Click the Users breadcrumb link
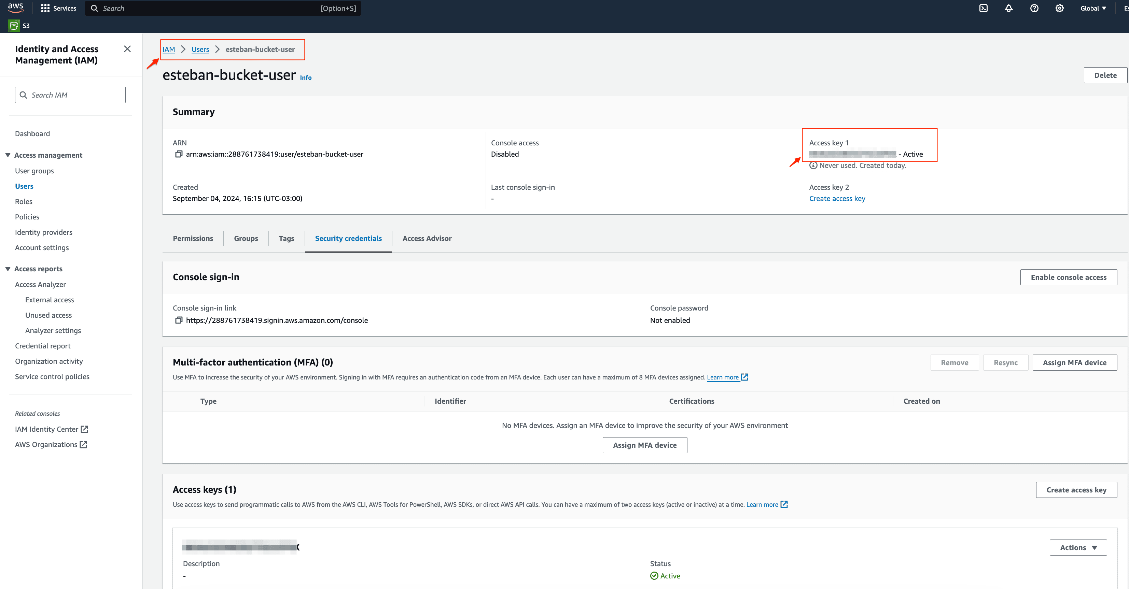This screenshot has height=589, width=1129. tap(200, 49)
